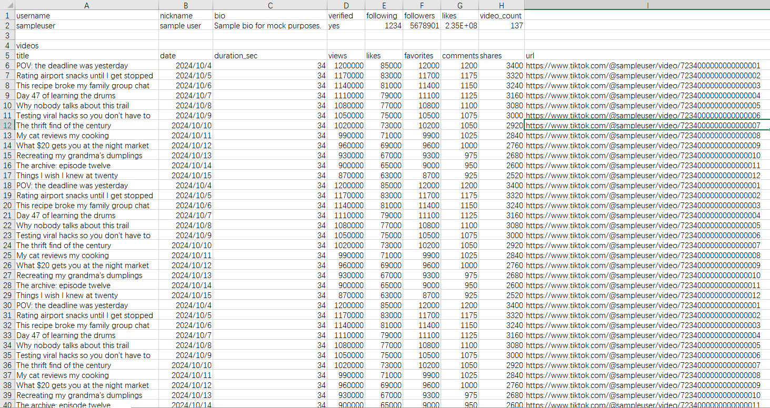Click the row 30 URL ending in 0001
The width and height of the screenshot is (770, 408).
tap(647, 305)
